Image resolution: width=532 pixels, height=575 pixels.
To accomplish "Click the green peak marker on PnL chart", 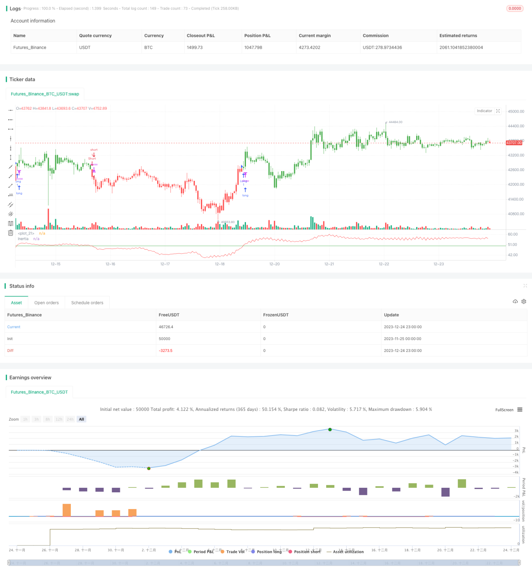I will coord(330,429).
